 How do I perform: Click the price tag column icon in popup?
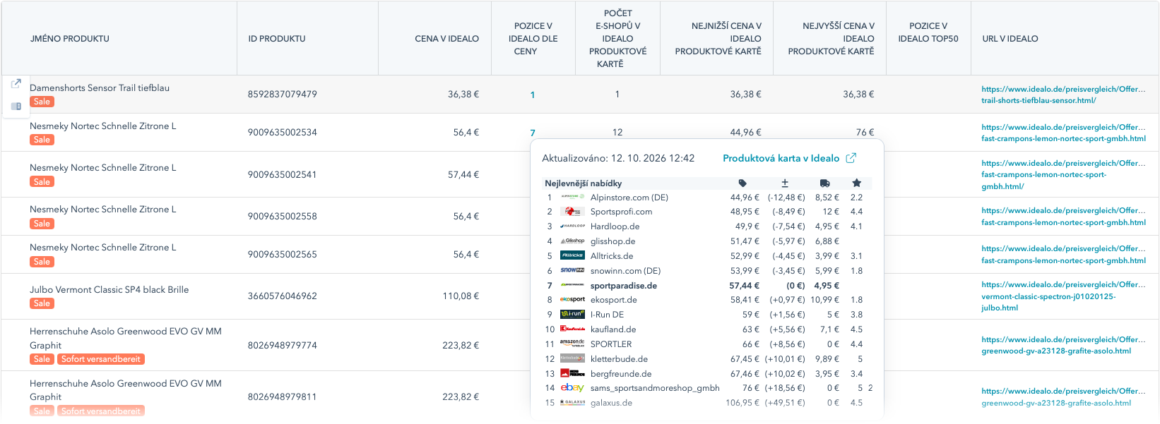click(x=742, y=183)
